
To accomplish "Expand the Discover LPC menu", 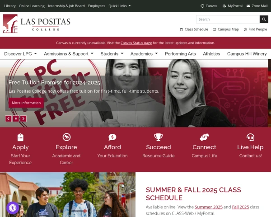I will tap(20, 54).
